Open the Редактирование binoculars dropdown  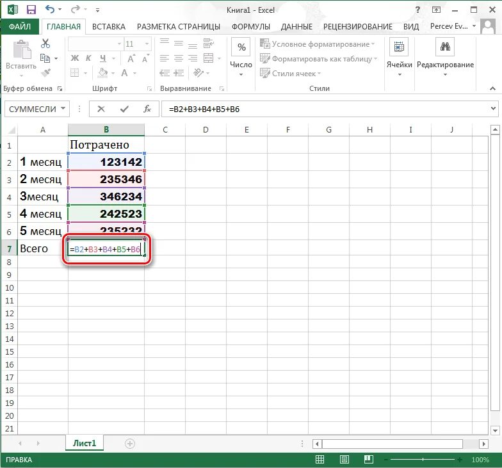tap(445, 58)
